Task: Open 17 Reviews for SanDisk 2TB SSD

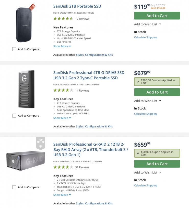Action: pyautogui.click(x=82, y=19)
